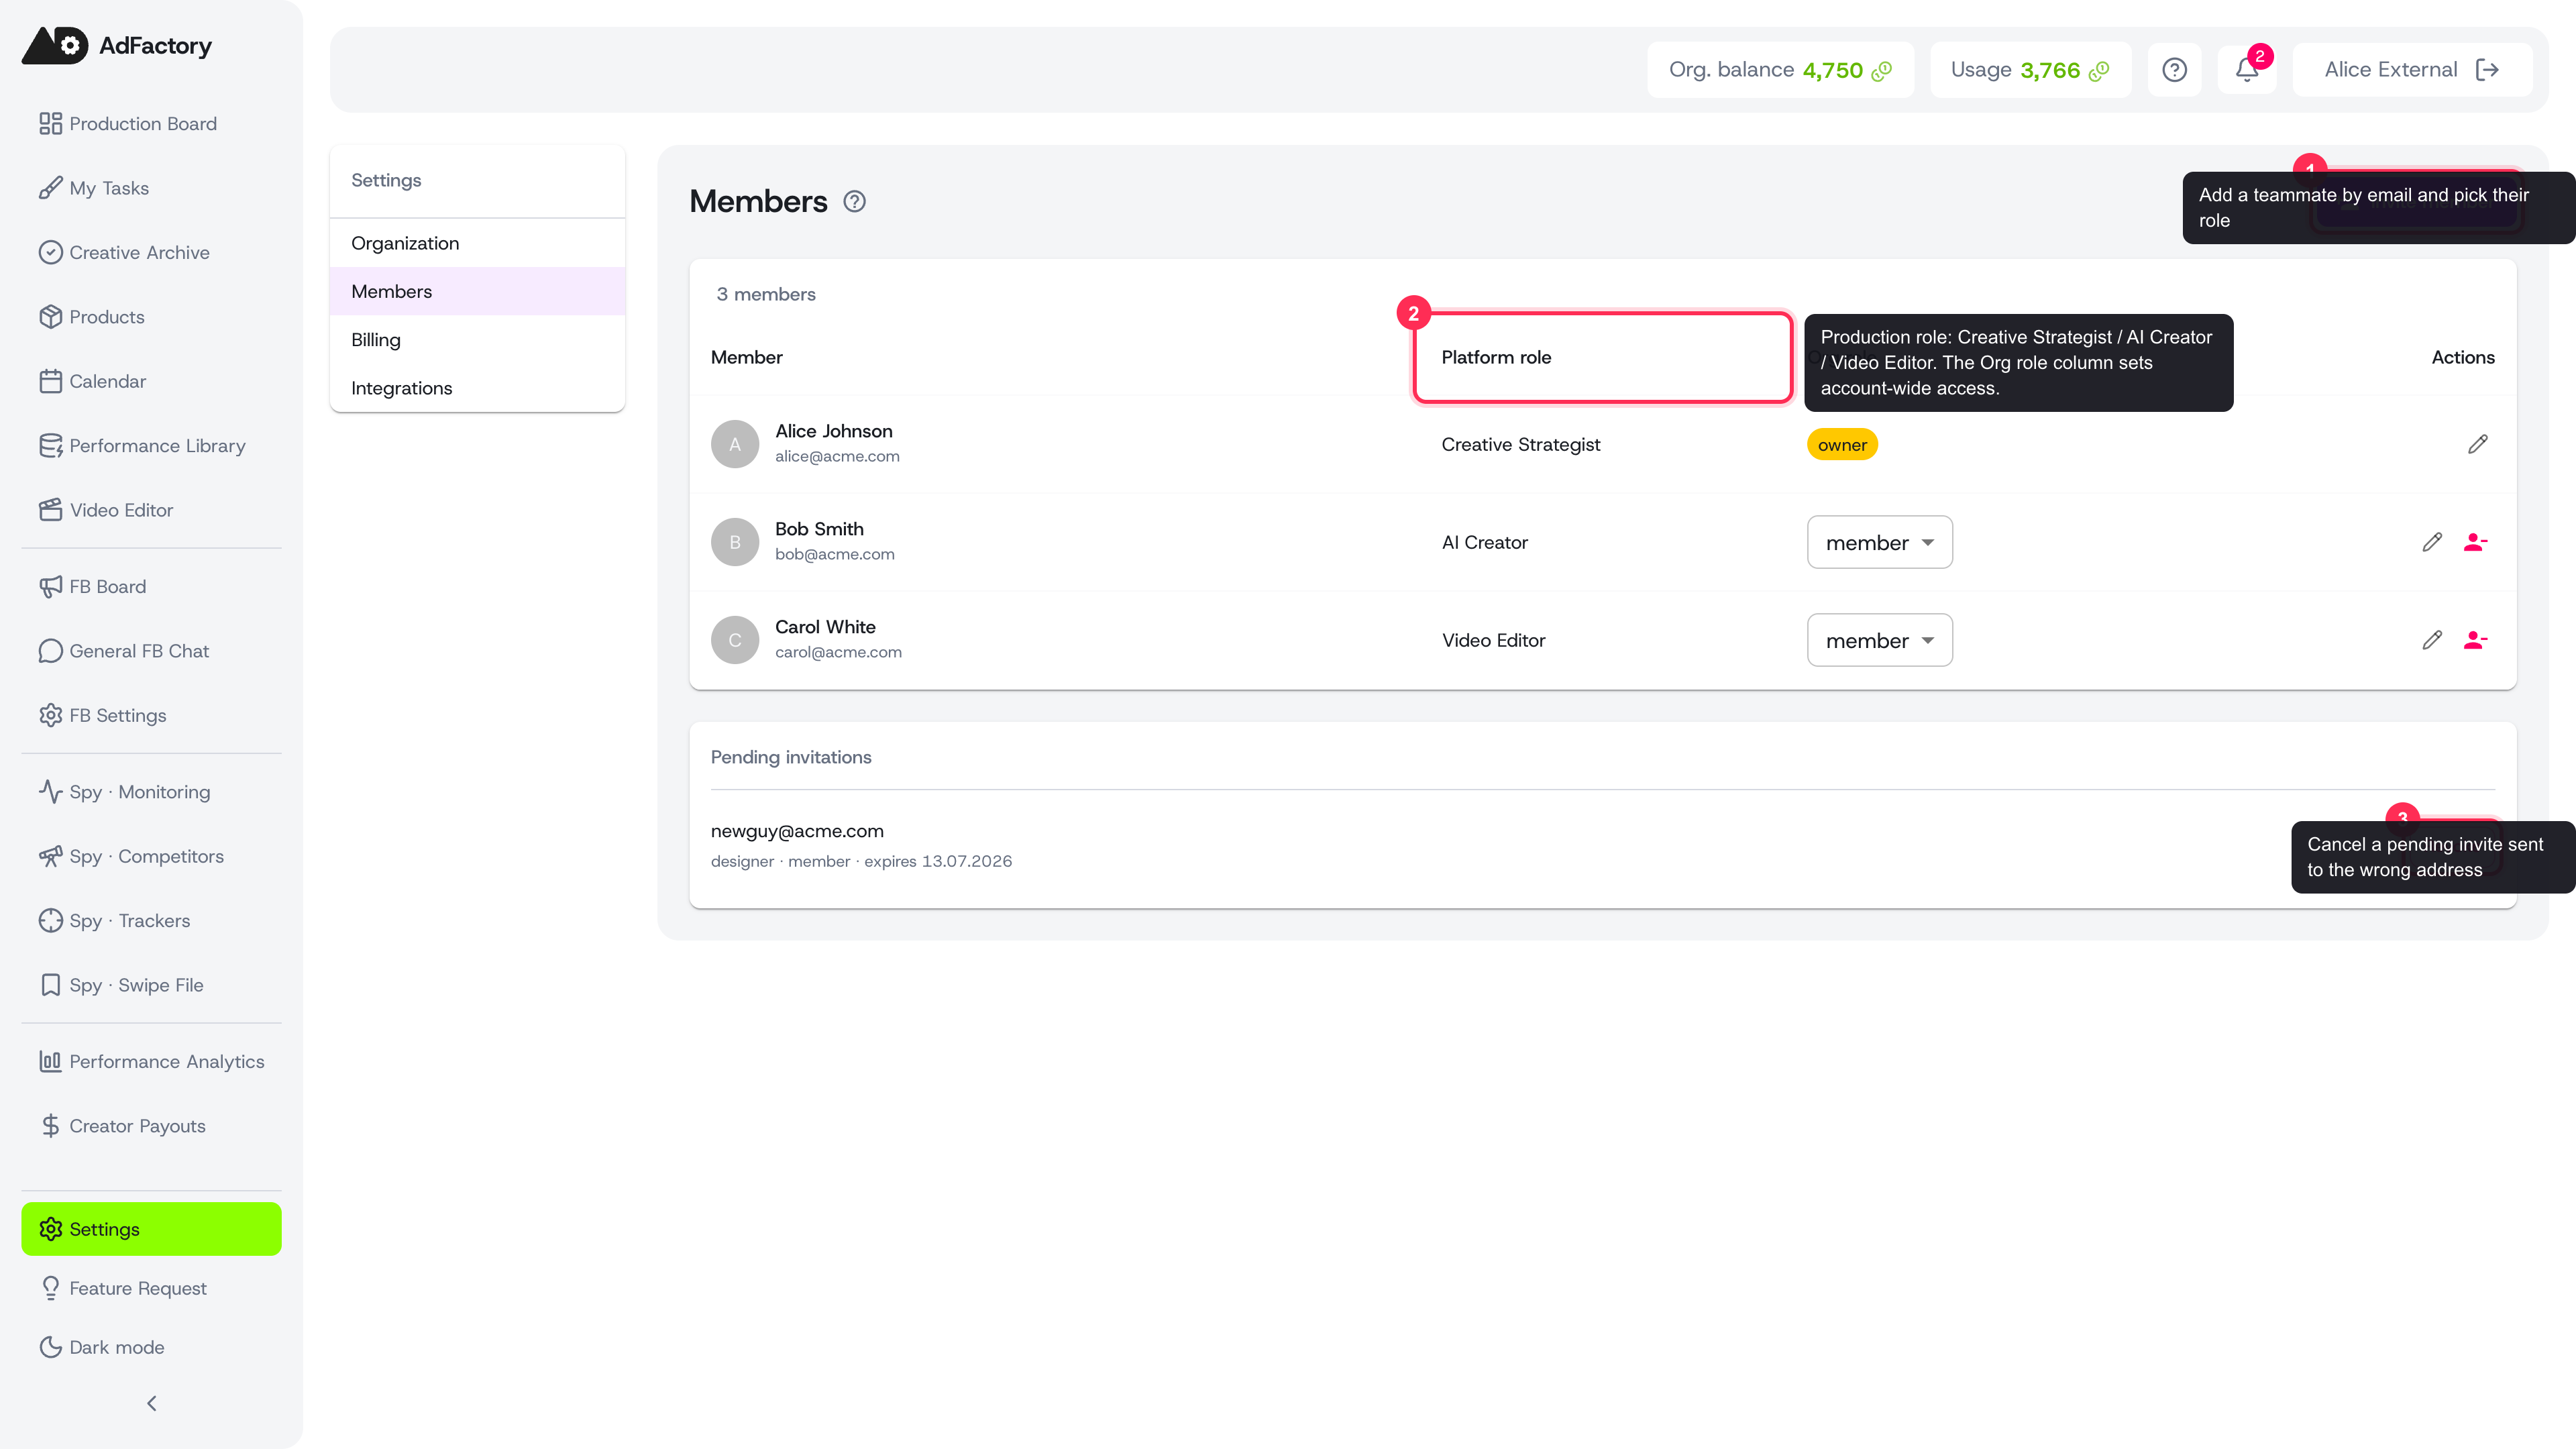This screenshot has height=1449, width=2576.
Task: Open Calendar in sidebar
Action: pyautogui.click(x=151, y=381)
